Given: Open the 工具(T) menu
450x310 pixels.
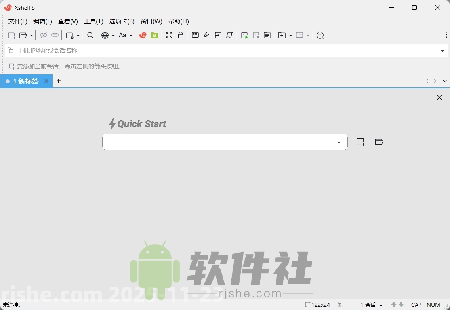Looking at the screenshot, I should pyautogui.click(x=94, y=21).
